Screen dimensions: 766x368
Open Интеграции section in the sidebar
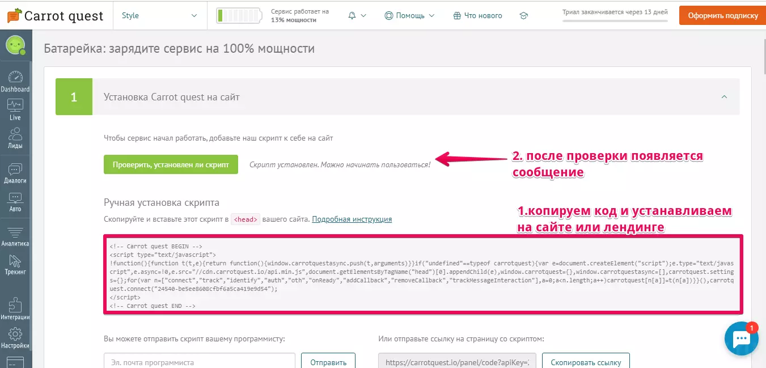tap(15, 309)
